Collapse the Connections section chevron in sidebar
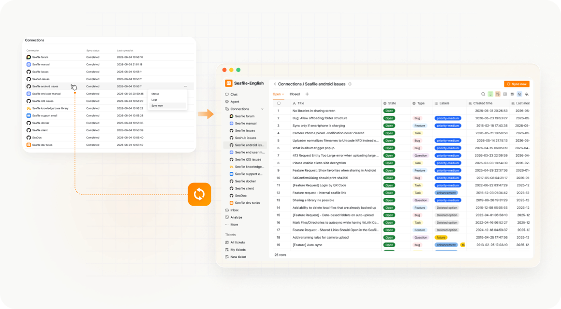This screenshot has width=561, height=309. point(262,109)
